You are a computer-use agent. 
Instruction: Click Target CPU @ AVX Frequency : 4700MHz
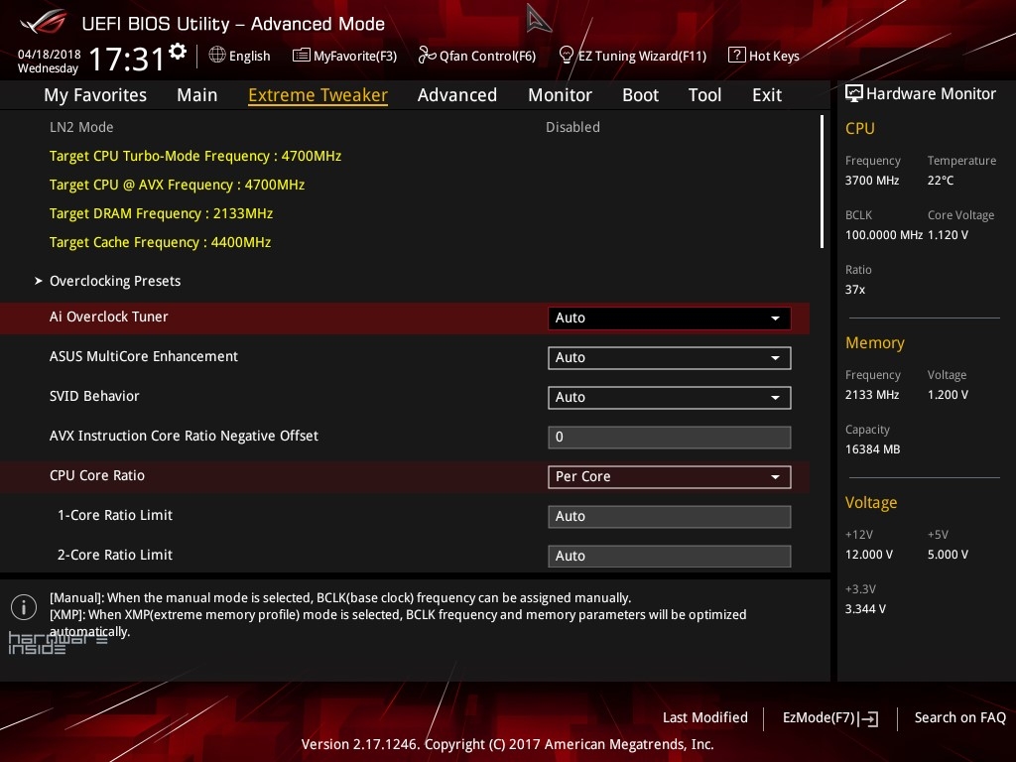(177, 185)
